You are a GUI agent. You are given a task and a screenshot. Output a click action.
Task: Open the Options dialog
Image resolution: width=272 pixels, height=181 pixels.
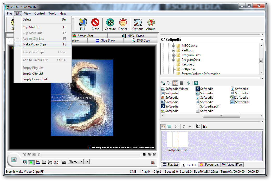(x=138, y=24)
